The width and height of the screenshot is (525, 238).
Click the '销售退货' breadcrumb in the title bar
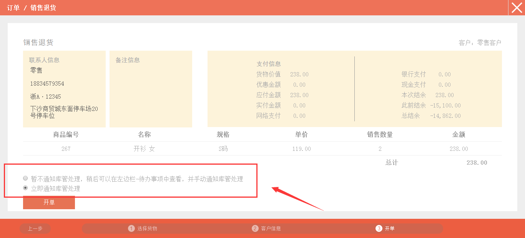[x=43, y=8]
